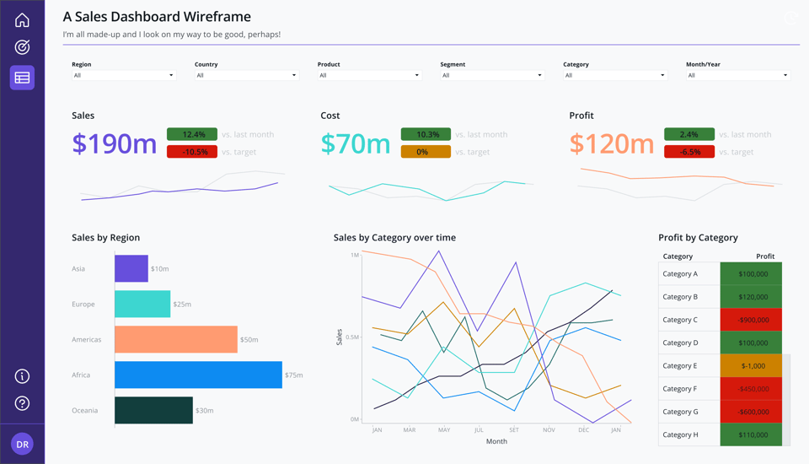Click the $70m Cost value

(356, 143)
